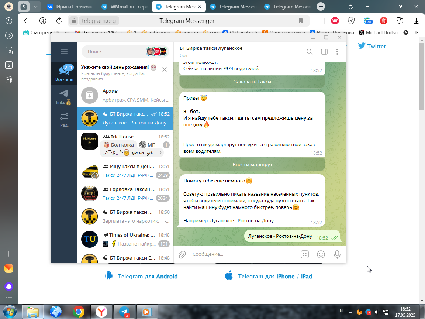Select 'Болталка' topic in Irk.House
This screenshot has width=425, height=319.
pyautogui.click(x=119, y=145)
